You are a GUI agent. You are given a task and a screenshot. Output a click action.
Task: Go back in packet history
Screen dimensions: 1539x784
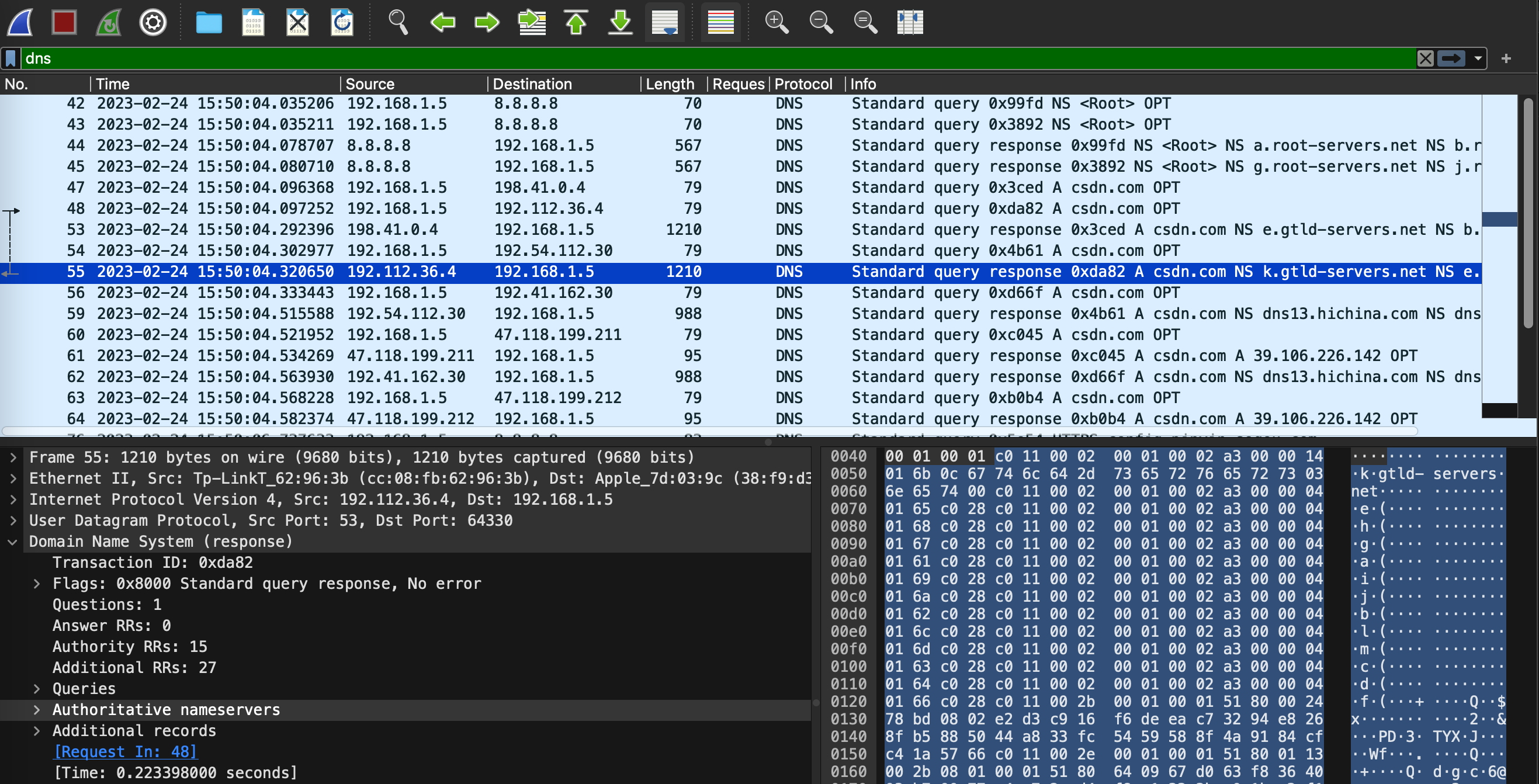tap(443, 23)
